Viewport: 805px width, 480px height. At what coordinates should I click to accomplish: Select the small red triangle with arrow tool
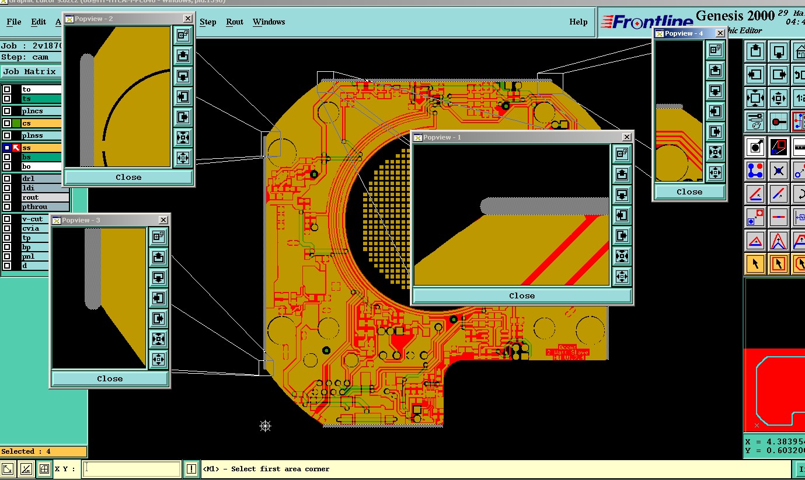pyautogui.click(x=756, y=240)
